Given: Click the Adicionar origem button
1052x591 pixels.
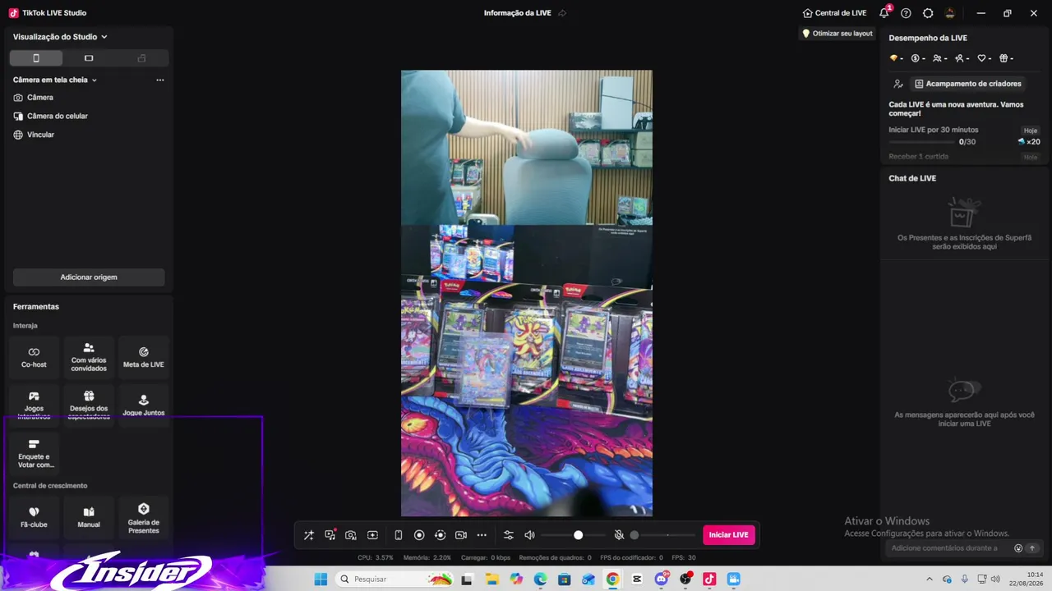Looking at the screenshot, I should pyautogui.click(x=89, y=277).
